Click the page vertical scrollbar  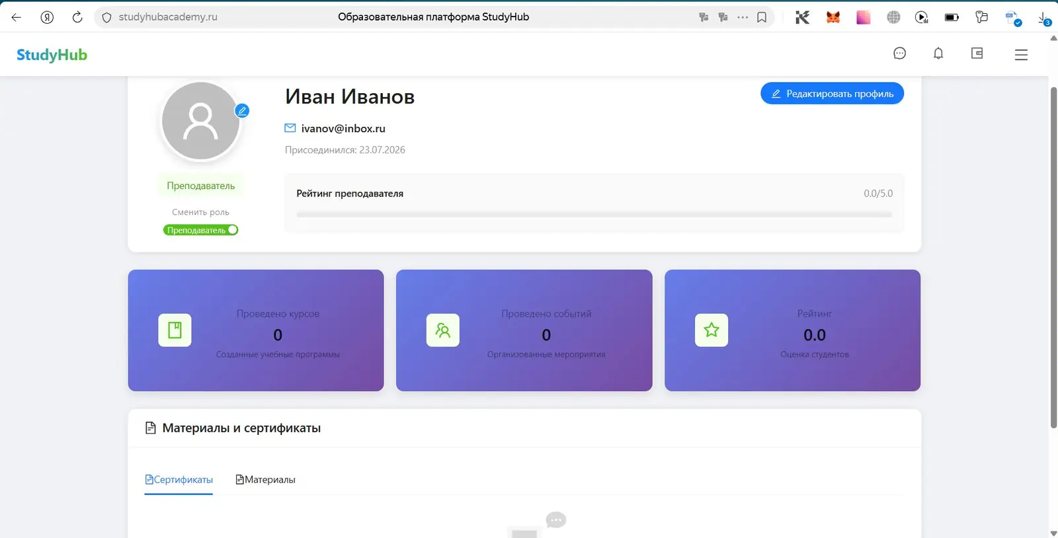tap(1053, 258)
